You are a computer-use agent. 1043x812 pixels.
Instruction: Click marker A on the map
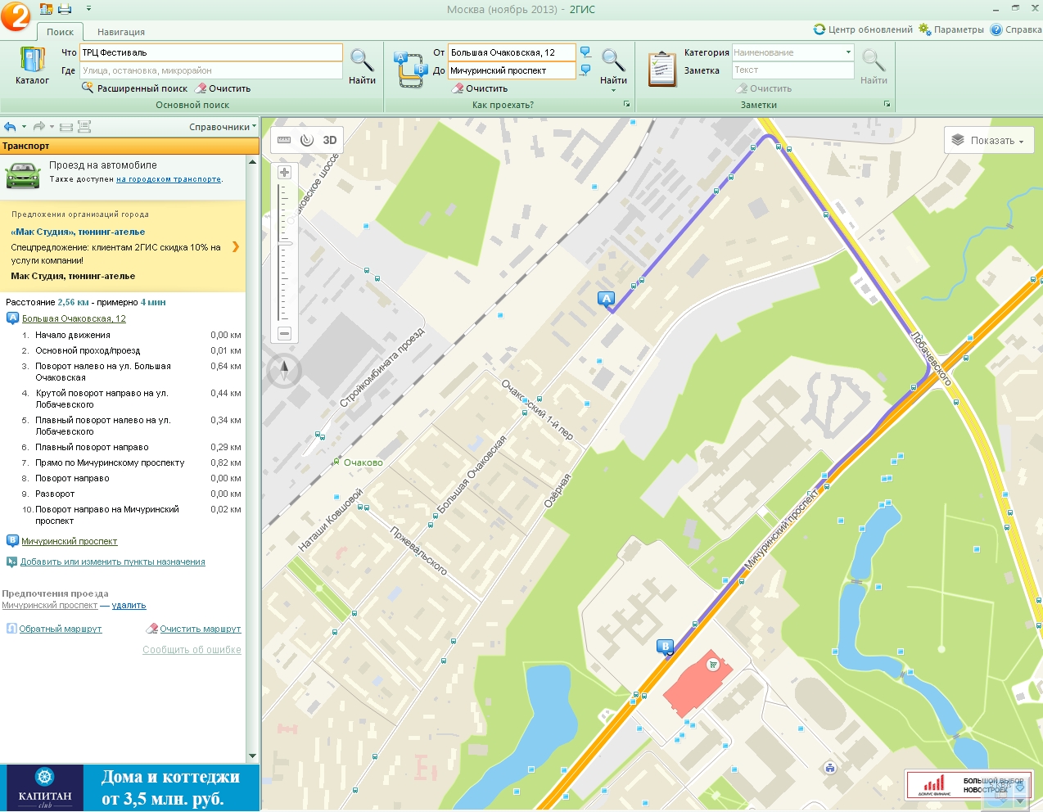[606, 299]
